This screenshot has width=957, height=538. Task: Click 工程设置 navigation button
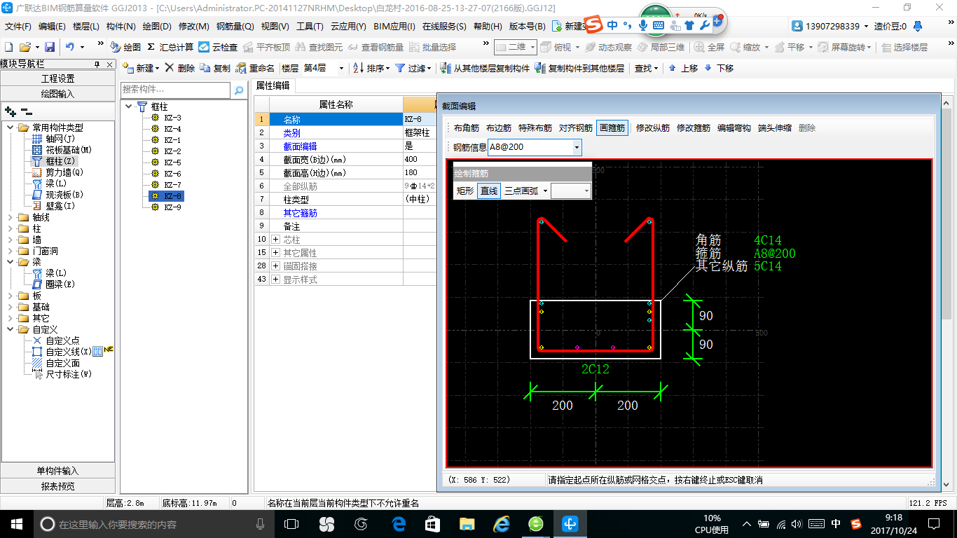[58, 78]
